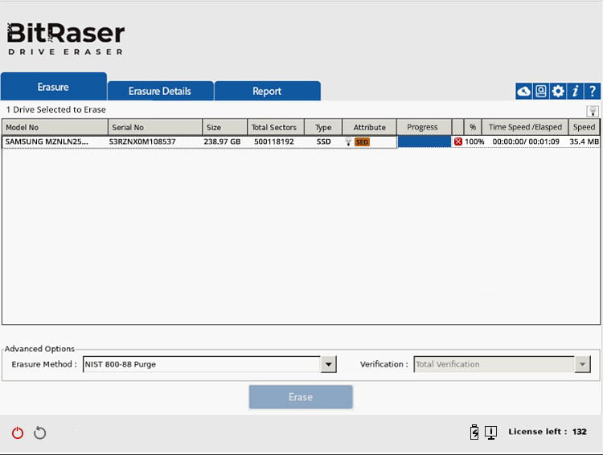Switch to the Erasure tab

tap(53, 87)
